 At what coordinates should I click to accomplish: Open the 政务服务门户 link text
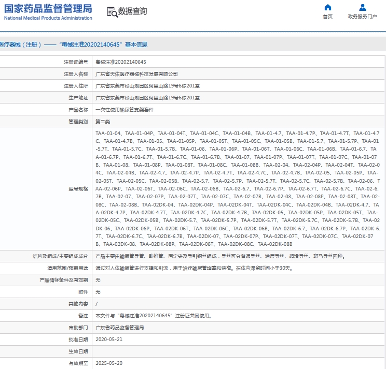click(x=362, y=17)
